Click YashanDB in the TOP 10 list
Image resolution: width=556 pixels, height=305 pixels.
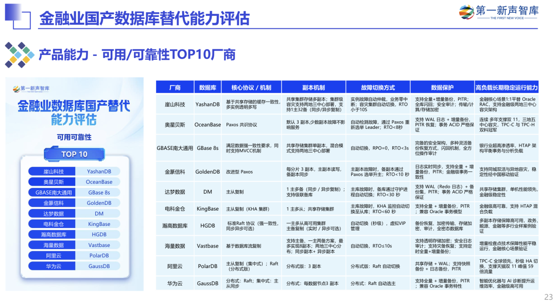pyautogui.click(x=99, y=171)
